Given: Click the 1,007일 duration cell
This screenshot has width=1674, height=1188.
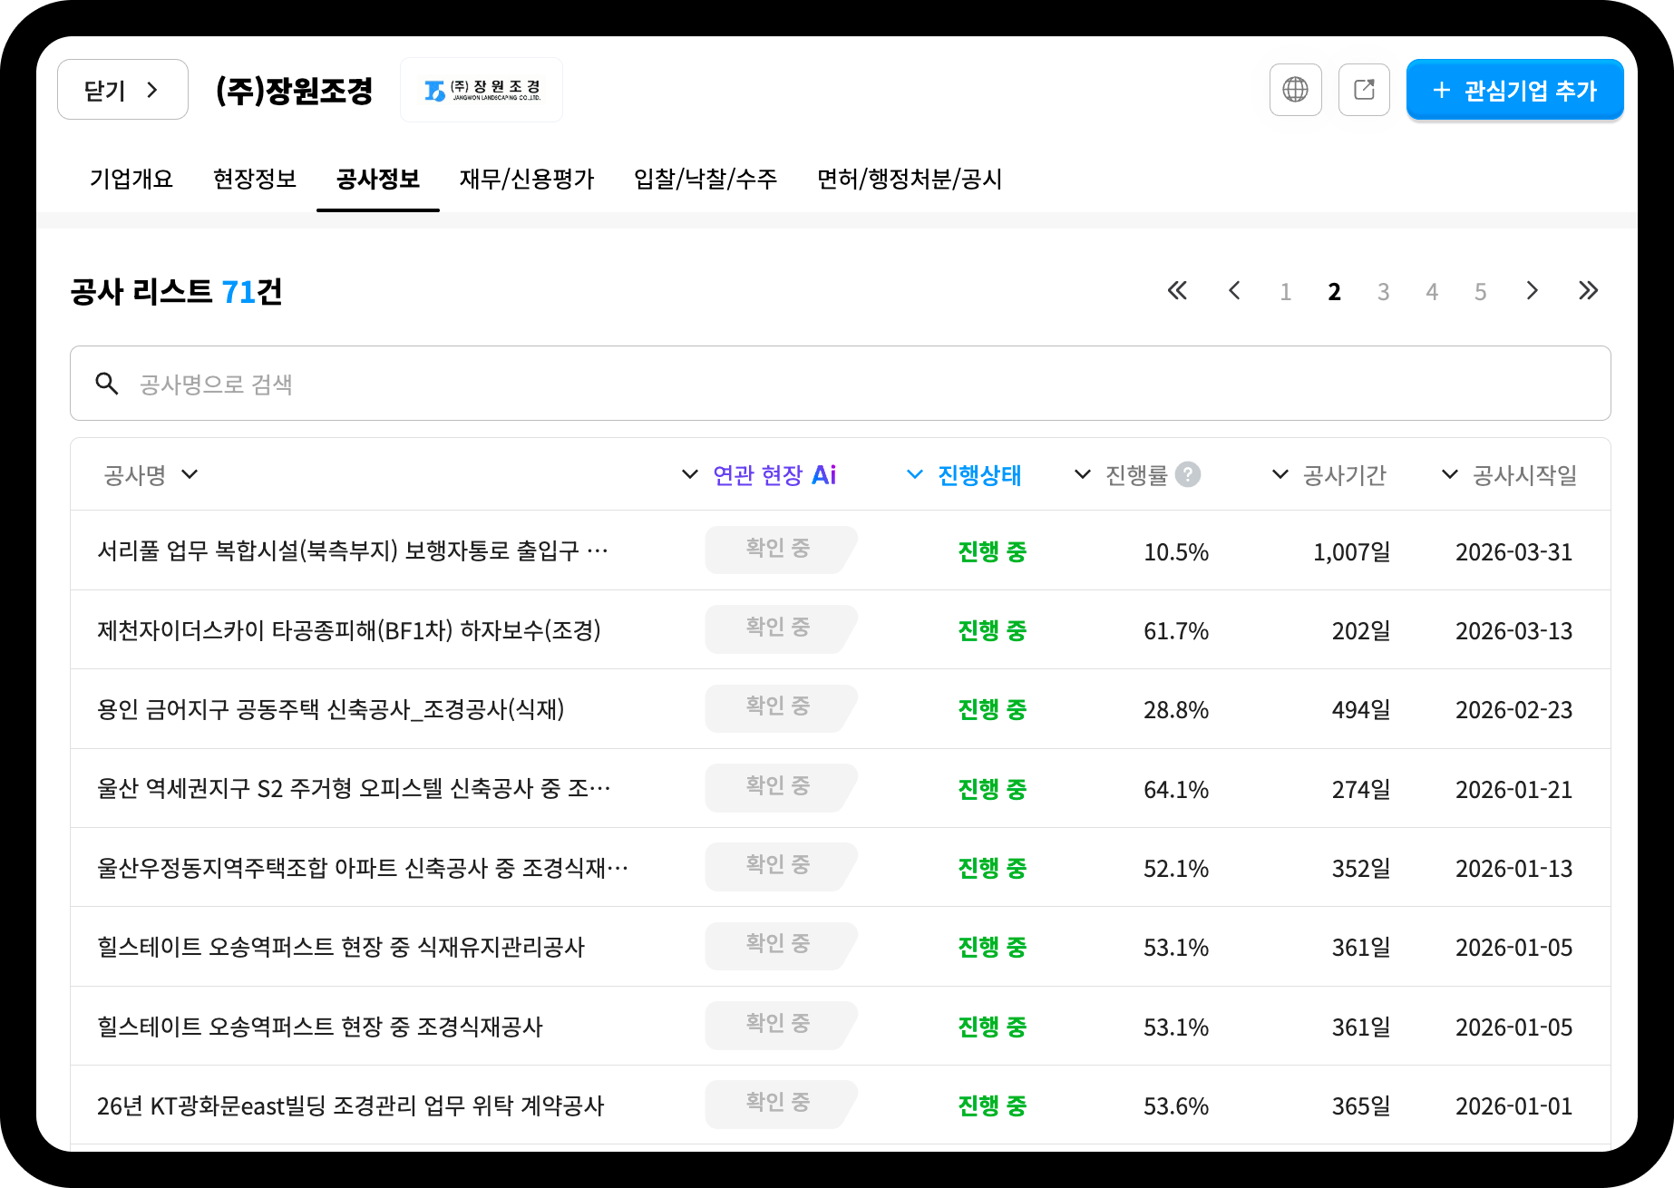Looking at the screenshot, I should (x=1351, y=552).
